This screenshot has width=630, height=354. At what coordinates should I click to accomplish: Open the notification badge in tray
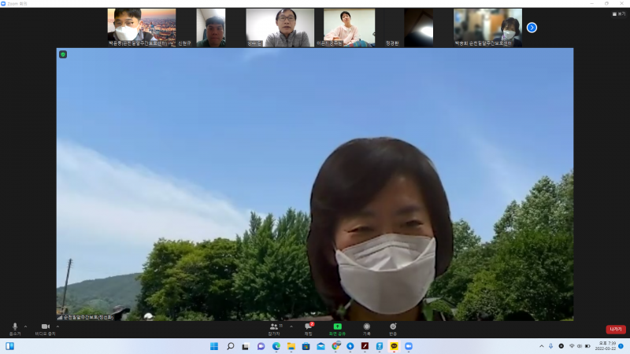(x=621, y=346)
